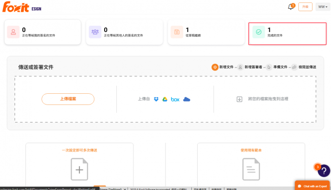Click the drag your files here text
The height and width of the screenshot is (190, 331).
pos(268,99)
